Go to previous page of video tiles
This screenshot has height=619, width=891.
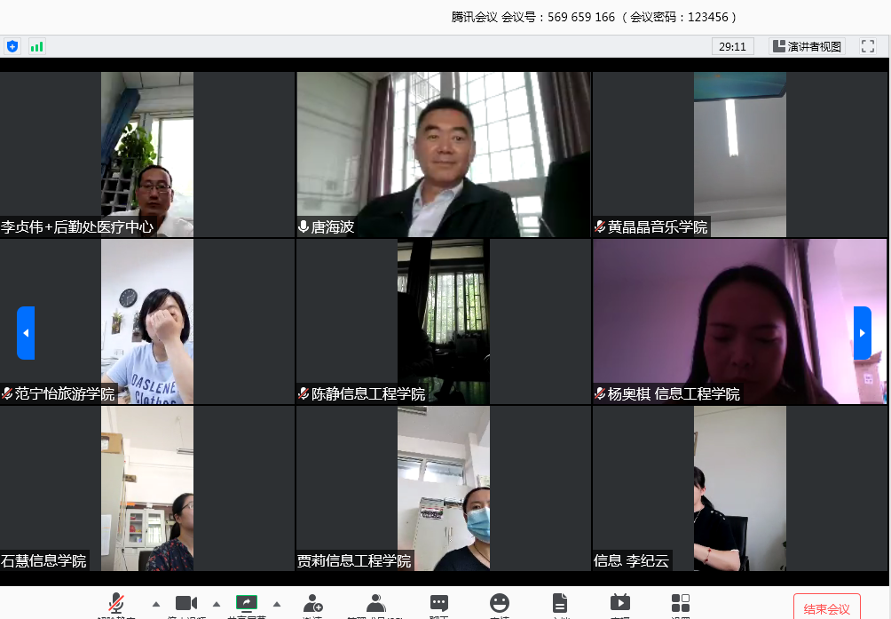point(26,333)
